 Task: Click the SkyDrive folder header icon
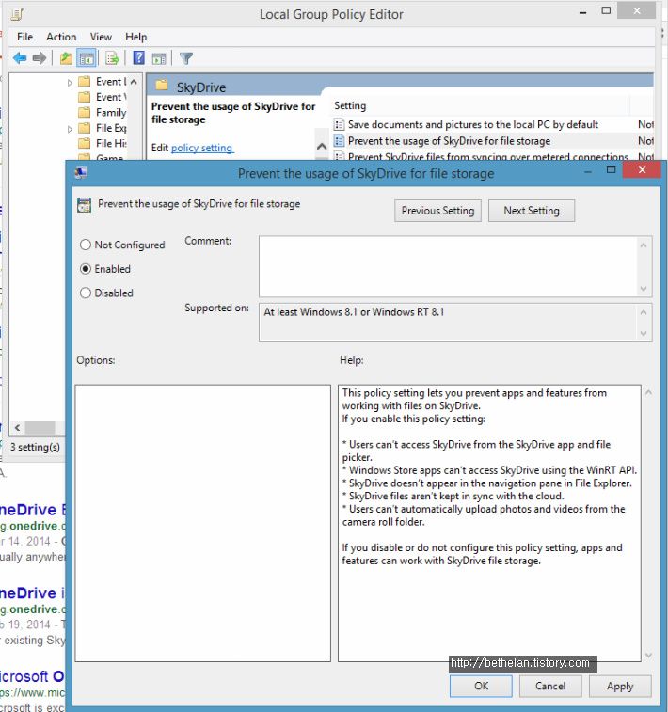point(162,86)
